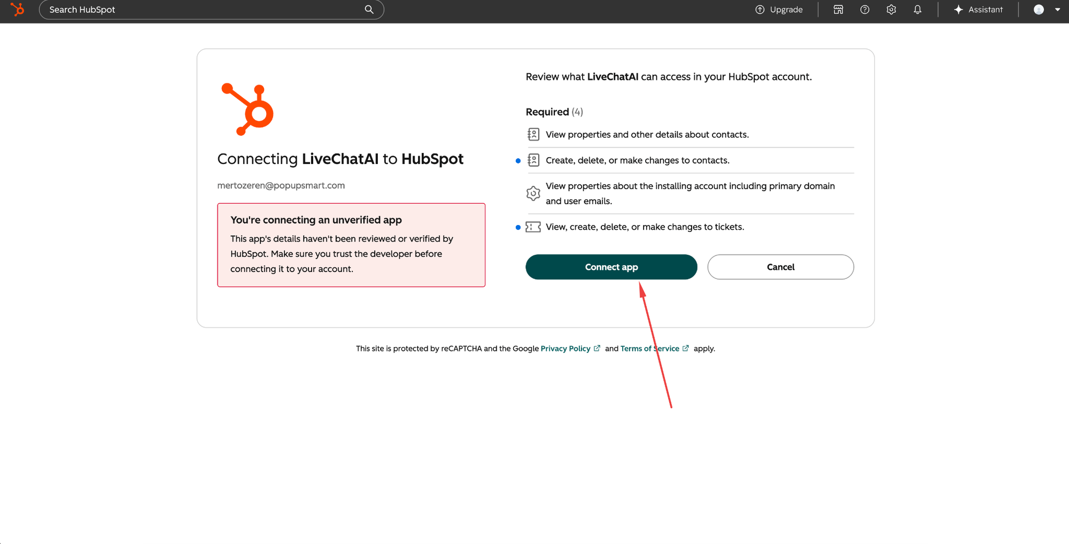Open the Settings gear icon

pos(891,10)
